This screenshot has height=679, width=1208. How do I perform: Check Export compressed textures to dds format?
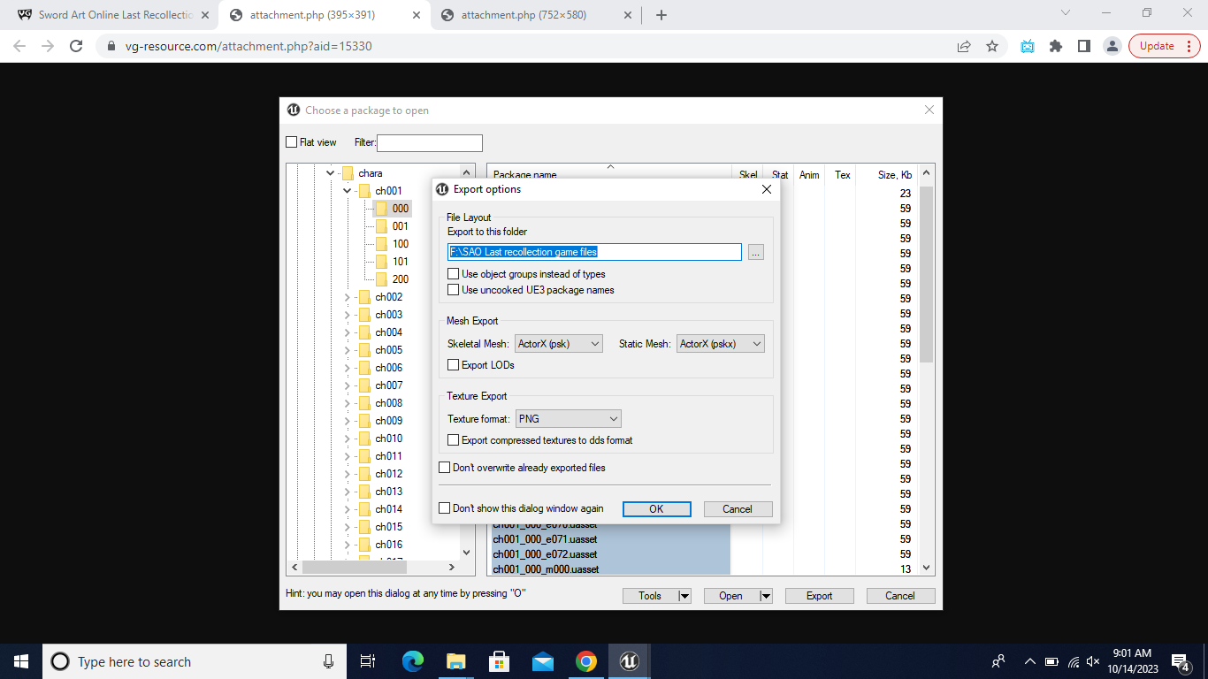tap(454, 440)
